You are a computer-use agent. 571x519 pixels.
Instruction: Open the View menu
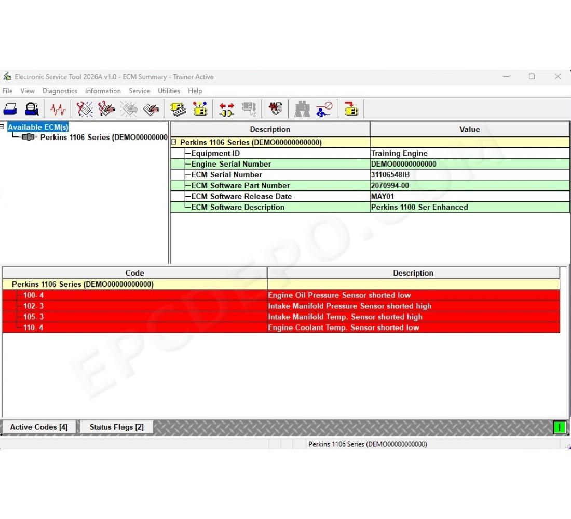[x=28, y=91]
